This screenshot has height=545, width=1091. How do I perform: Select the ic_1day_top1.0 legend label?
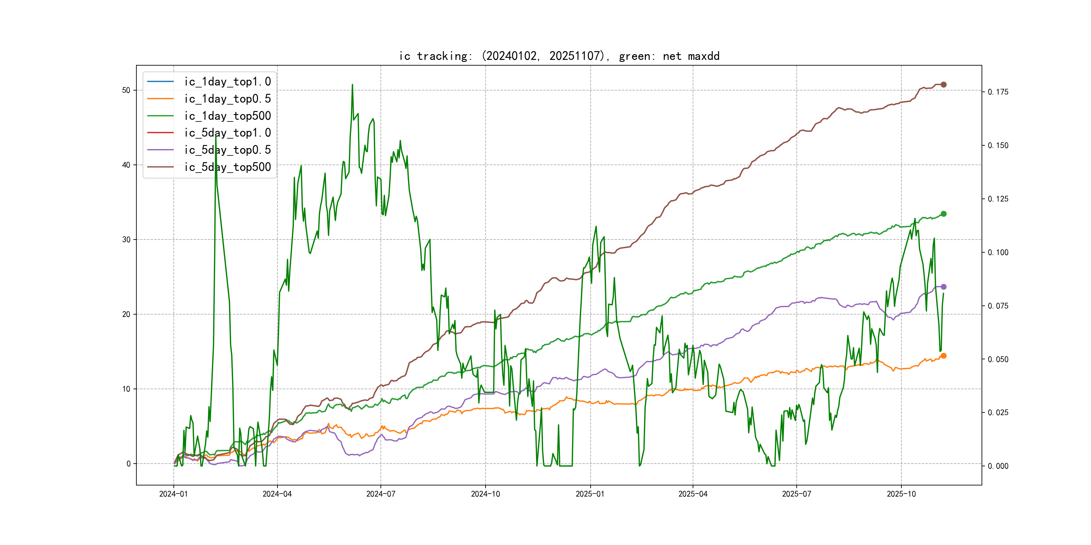click(x=227, y=82)
